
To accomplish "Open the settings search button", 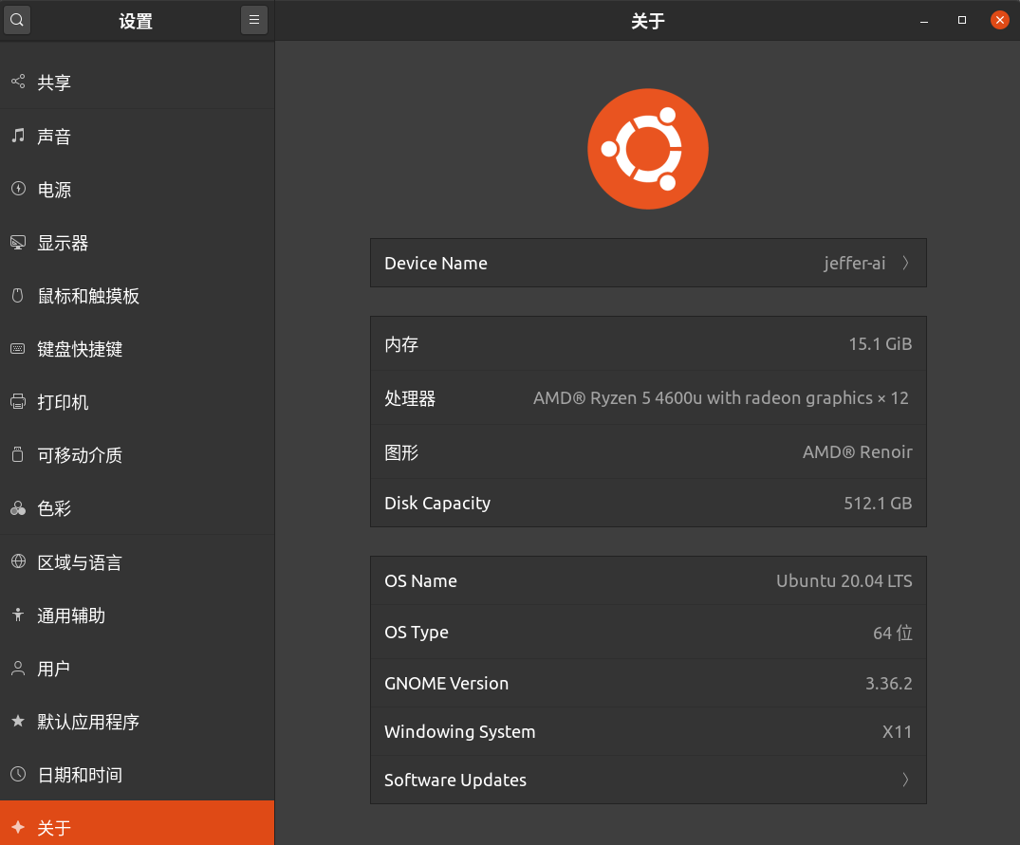I will pyautogui.click(x=17, y=20).
